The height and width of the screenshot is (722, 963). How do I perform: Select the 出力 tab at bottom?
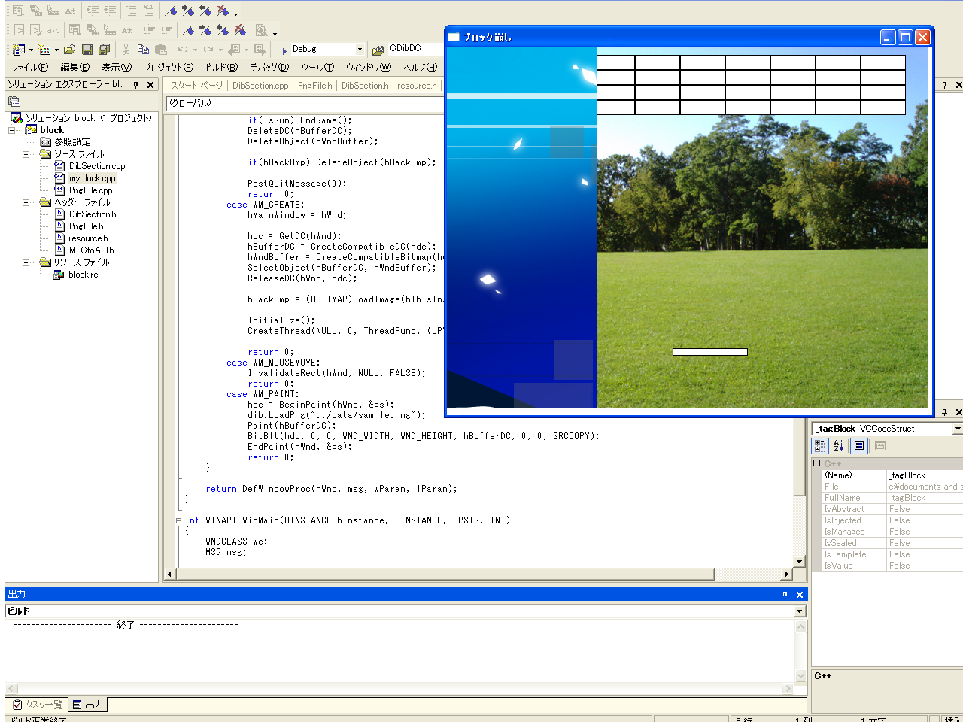87,705
